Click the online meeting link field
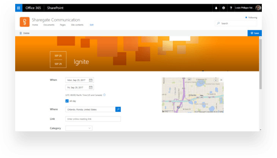The image size is (277, 158). point(93,119)
